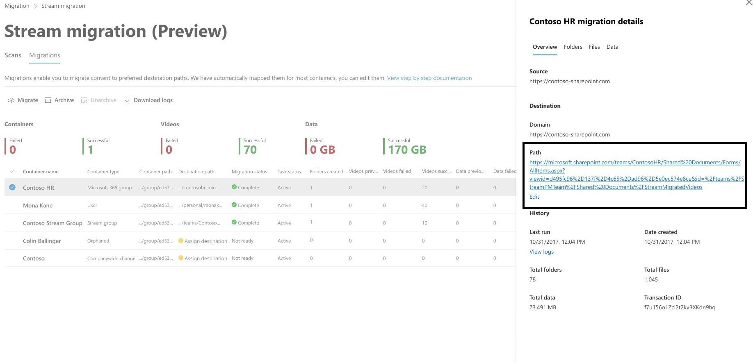Sort by Migration status column header

[249, 172]
